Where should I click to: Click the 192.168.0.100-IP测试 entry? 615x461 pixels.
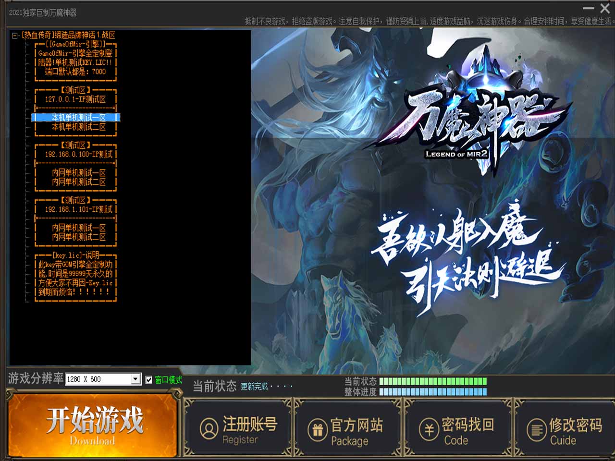pyautogui.click(x=76, y=155)
